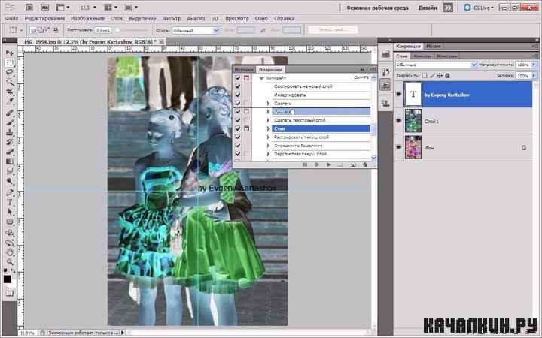
Task: Click the quick mask mode icon in the toolbox
Action: coord(10,293)
